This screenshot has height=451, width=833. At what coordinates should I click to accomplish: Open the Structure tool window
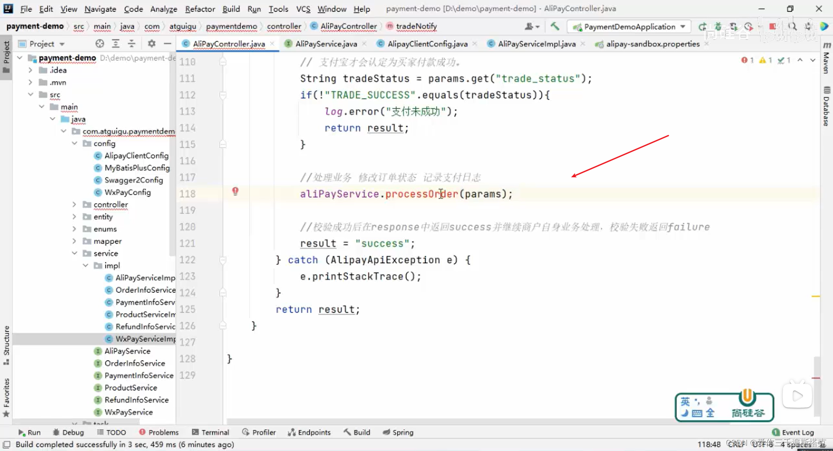tap(6, 345)
